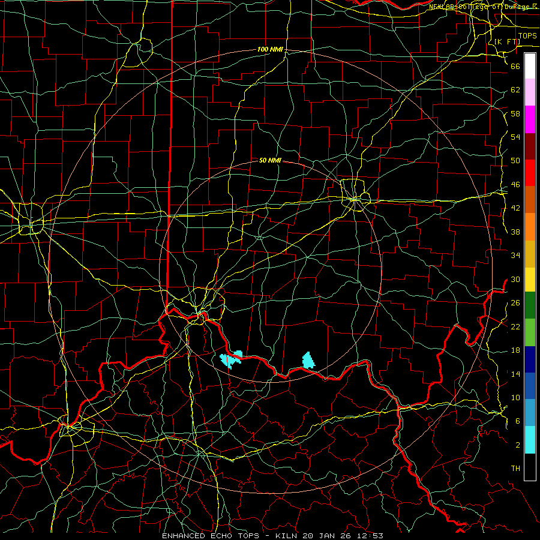Click the "100 NMI" range ring label
The image size is (540, 540).
point(270,50)
